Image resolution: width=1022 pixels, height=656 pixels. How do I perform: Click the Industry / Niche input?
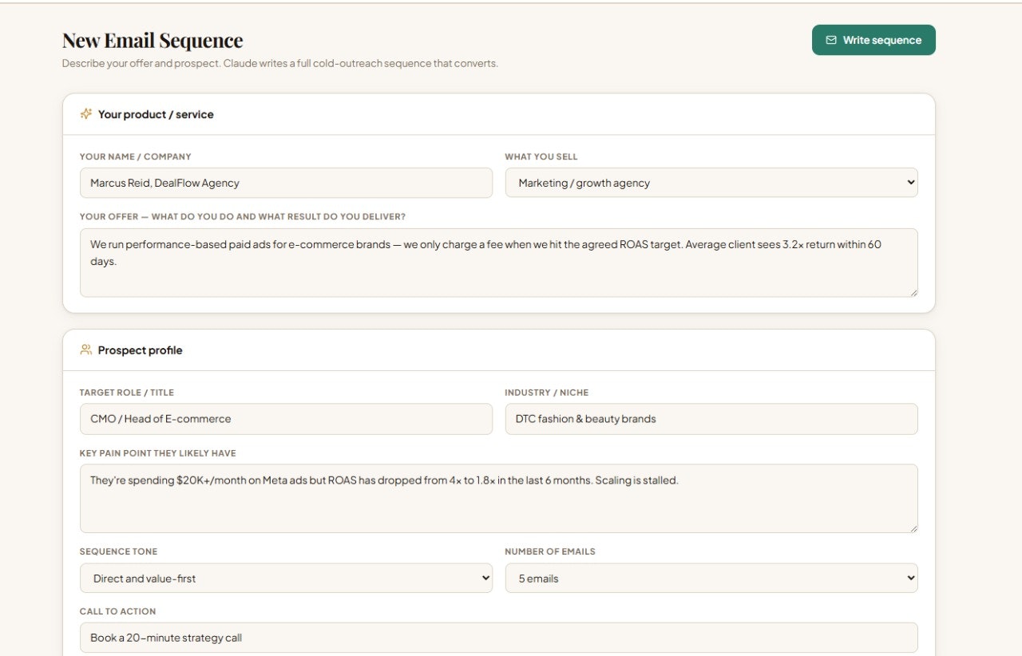[711, 419]
